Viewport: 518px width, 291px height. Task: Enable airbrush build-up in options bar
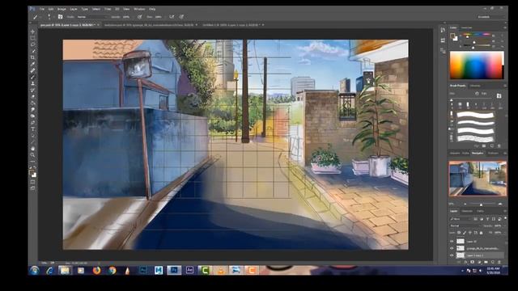click(172, 16)
